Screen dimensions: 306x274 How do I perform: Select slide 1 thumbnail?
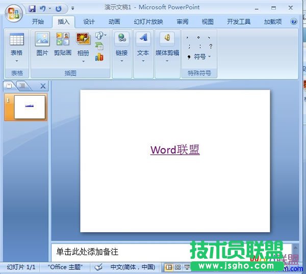click(26, 107)
